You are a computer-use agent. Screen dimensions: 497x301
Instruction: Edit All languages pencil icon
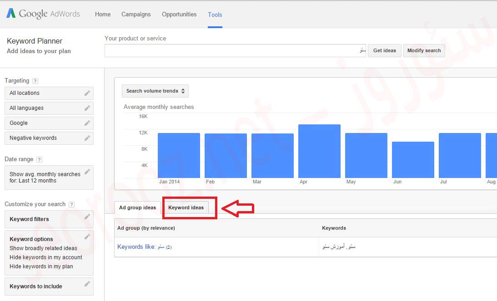coord(87,108)
